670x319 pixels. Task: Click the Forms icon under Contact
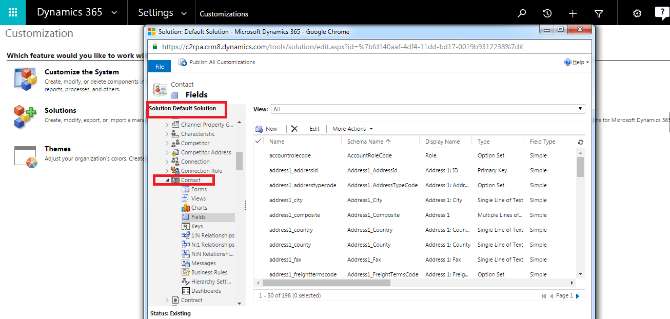(x=186, y=189)
